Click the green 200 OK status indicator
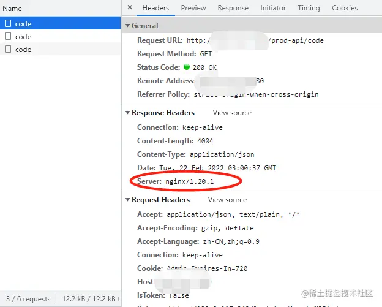Image resolution: width=382 pixels, height=307 pixels. click(x=187, y=67)
